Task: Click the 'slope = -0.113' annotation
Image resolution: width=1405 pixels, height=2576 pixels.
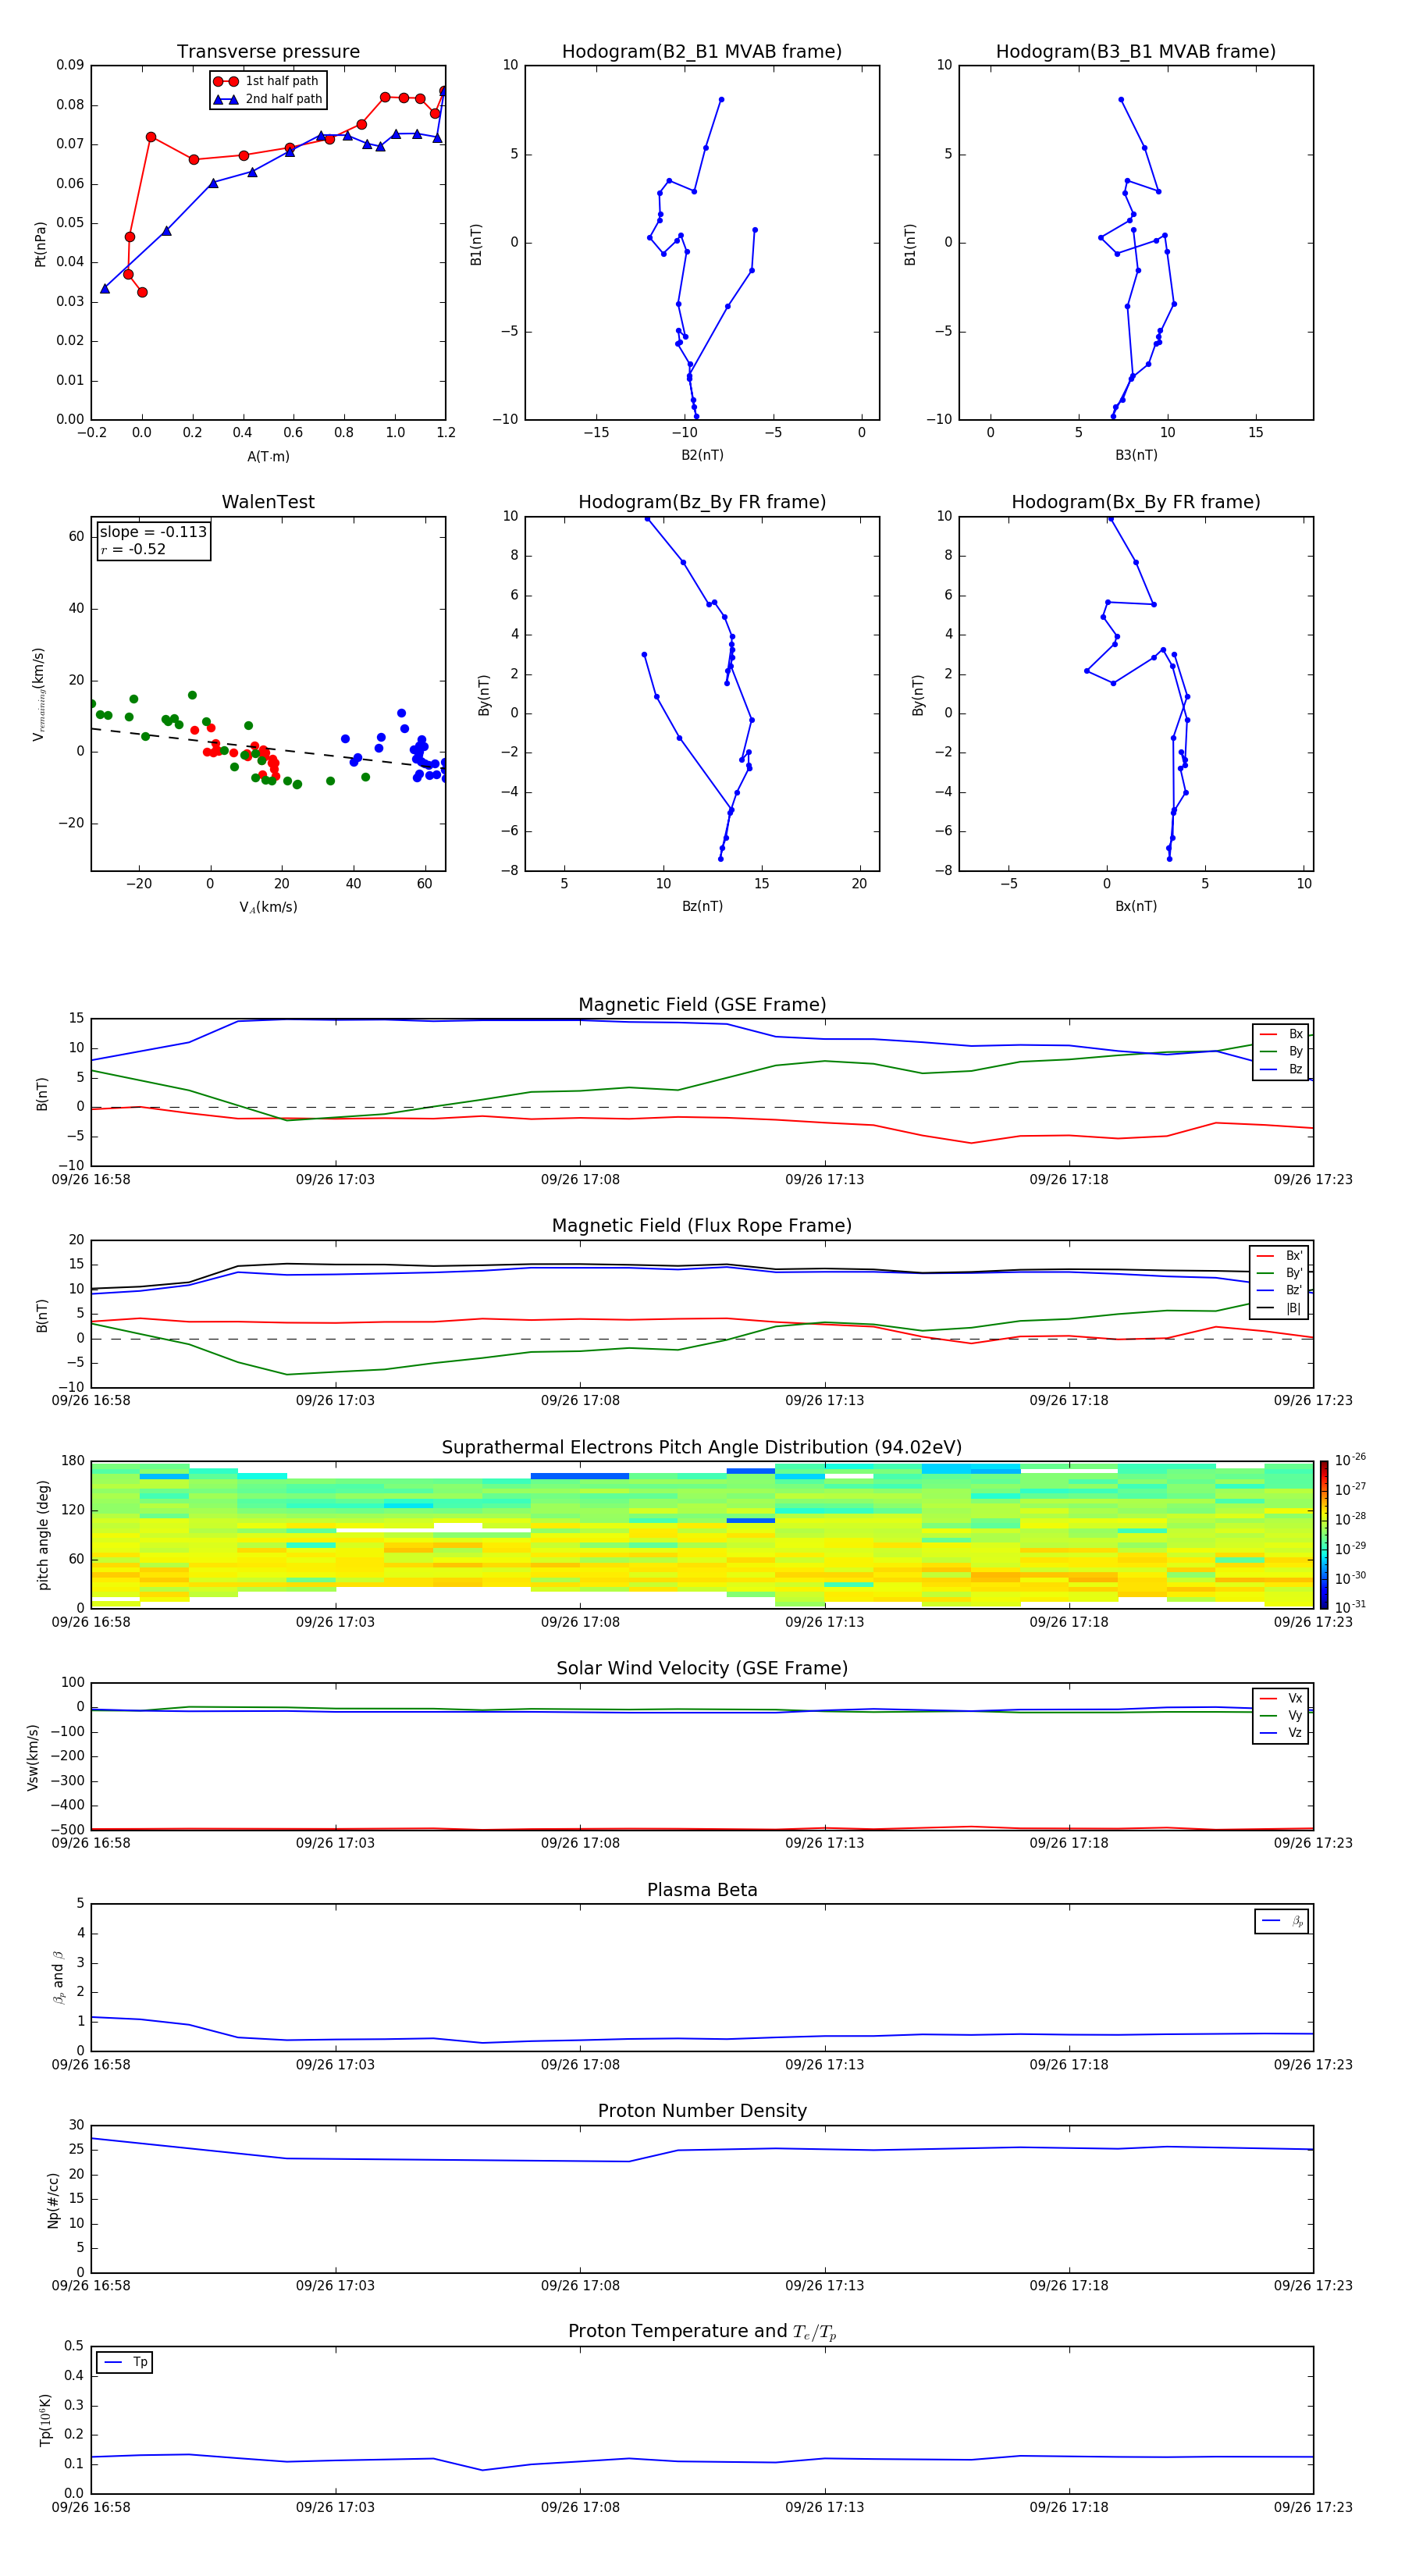Action: pos(153,532)
